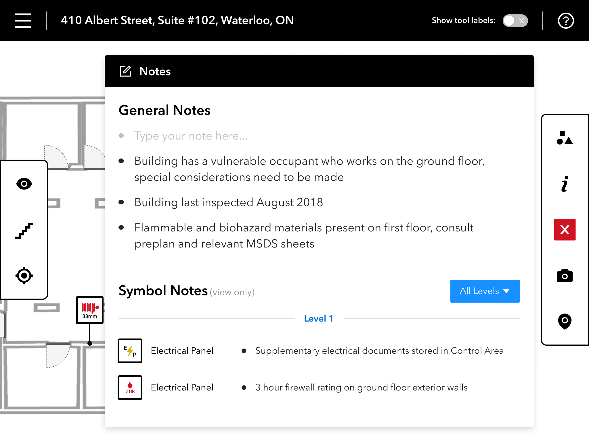Select the Building last inspected note
This screenshot has width=589, height=441.
[x=229, y=202]
